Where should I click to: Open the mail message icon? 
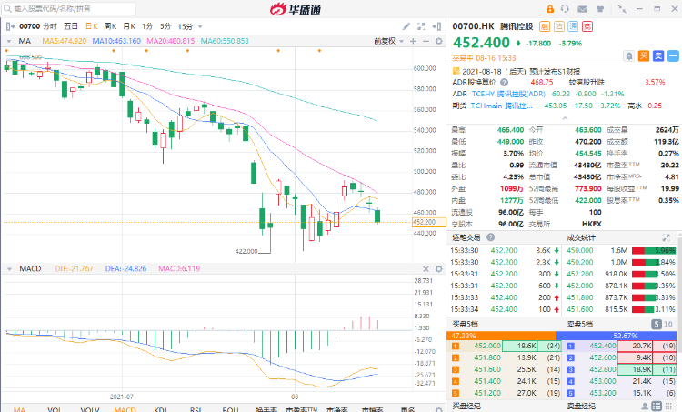[582, 9]
